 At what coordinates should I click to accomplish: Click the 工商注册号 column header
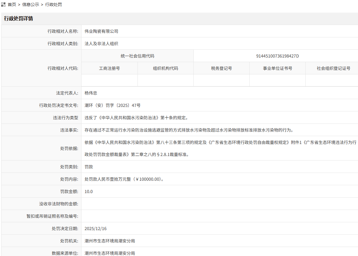coord(109,68)
